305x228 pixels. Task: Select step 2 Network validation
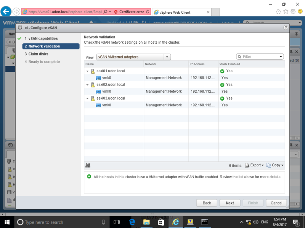click(x=51, y=46)
